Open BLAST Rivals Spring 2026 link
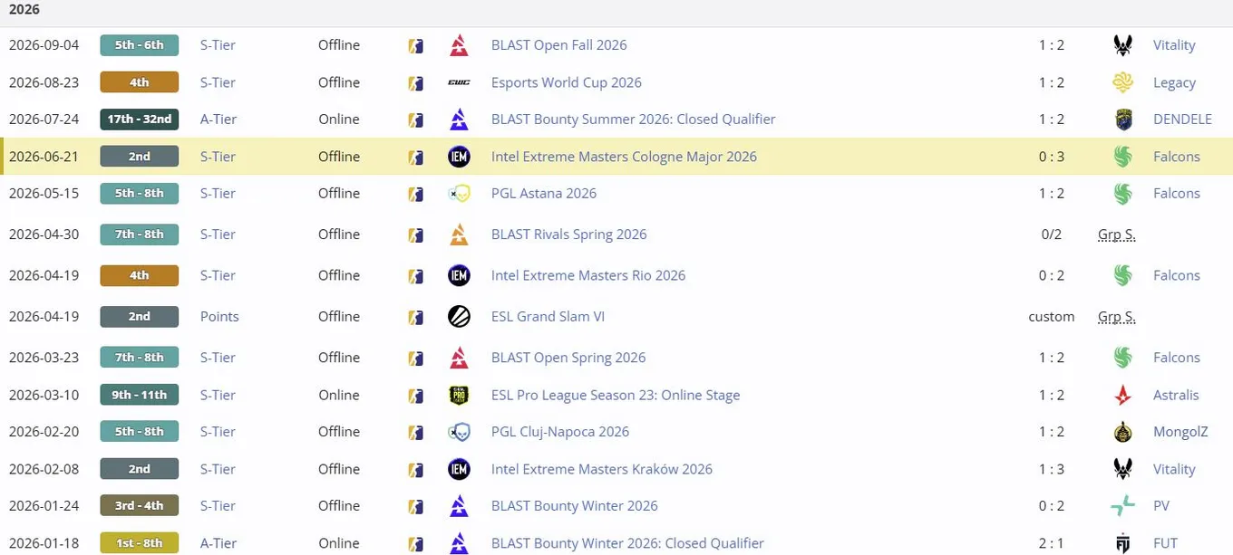The width and height of the screenshot is (1233, 555). tap(568, 234)
